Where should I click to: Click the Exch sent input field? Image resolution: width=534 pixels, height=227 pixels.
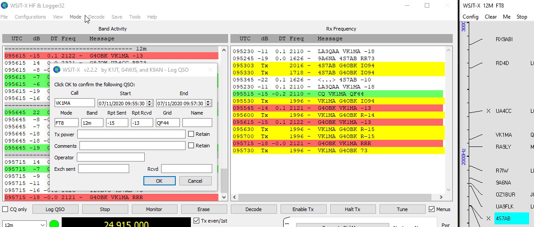[103, 169]
